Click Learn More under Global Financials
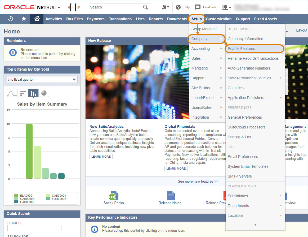 point(176,169)
